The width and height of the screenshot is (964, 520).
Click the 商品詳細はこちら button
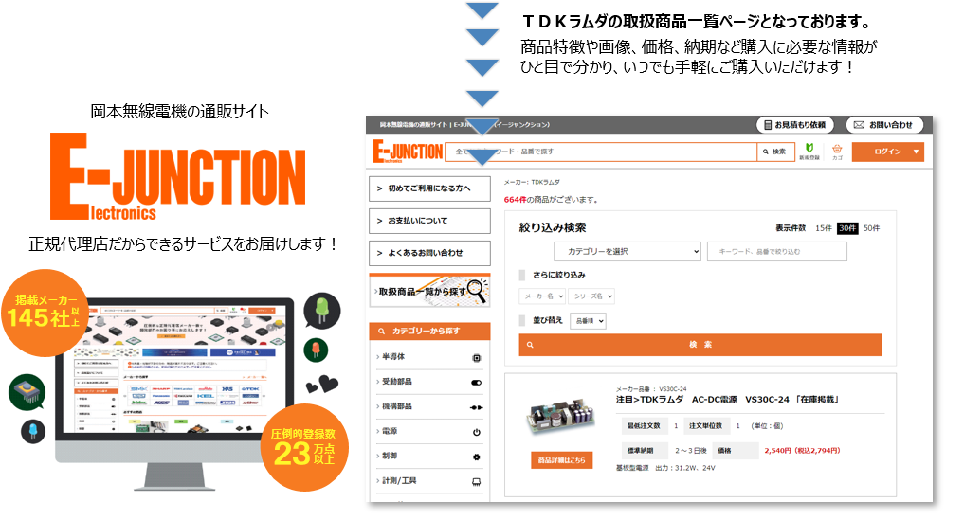pyautogui.click(x=561, y=459)
